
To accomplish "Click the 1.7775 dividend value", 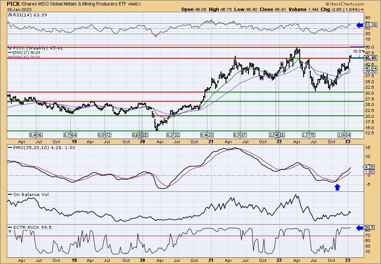I will (309, 135).
